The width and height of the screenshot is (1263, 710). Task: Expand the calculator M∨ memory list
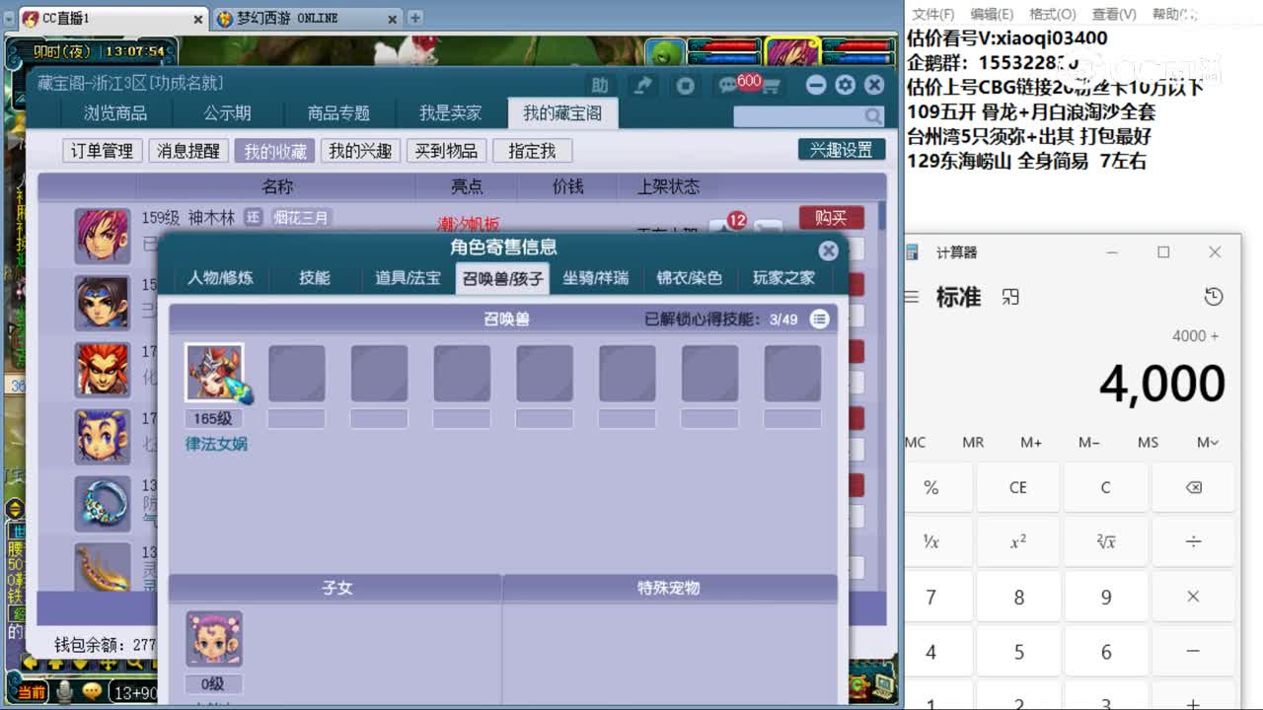point(1208,442)
